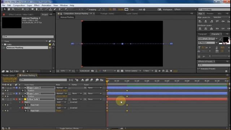This screenshot has height=130, width=231.
Task: Expand the Solids folder in Project panel
Action: pyautogui.click(x=3, y=44)
